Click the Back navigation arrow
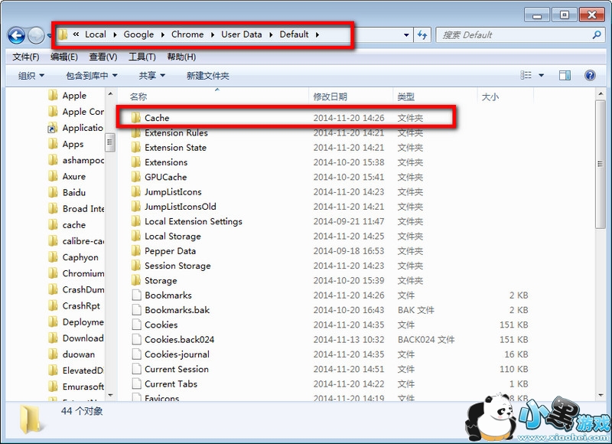The height and width of the screenshot is (444, 612). click(x=16, y=35)
